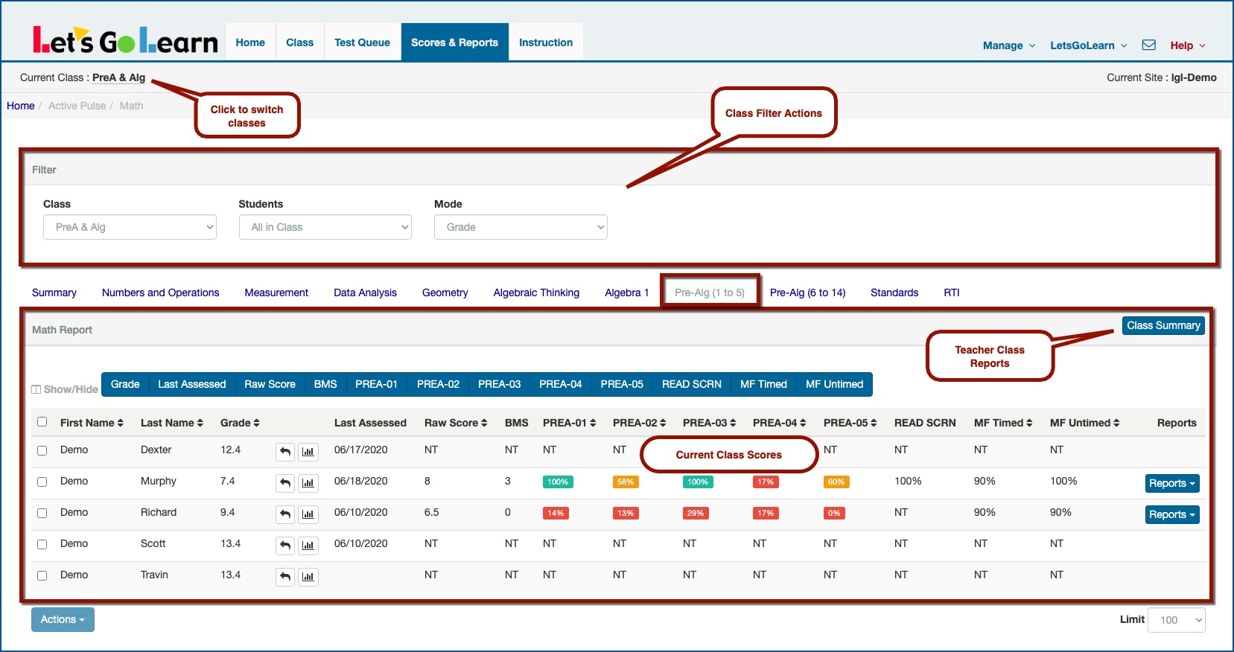Open the Students dropdown showing All in Class

tap(325, 227)
